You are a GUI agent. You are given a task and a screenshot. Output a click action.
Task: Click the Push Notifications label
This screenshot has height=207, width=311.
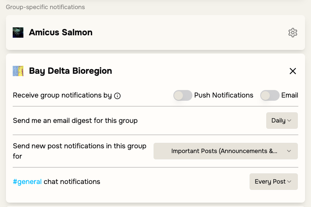pyautogui.click(x=224, y=95)
